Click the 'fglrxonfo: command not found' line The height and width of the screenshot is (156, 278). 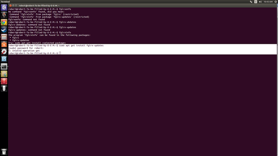point(27,20)
